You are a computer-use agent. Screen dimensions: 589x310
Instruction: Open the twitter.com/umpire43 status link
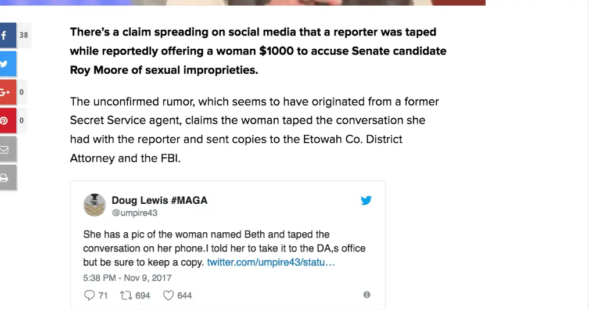tap(271, 262)
